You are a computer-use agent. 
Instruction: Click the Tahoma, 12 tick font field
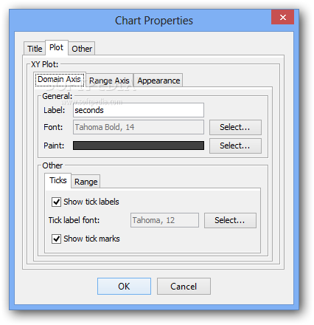point(164,220)
